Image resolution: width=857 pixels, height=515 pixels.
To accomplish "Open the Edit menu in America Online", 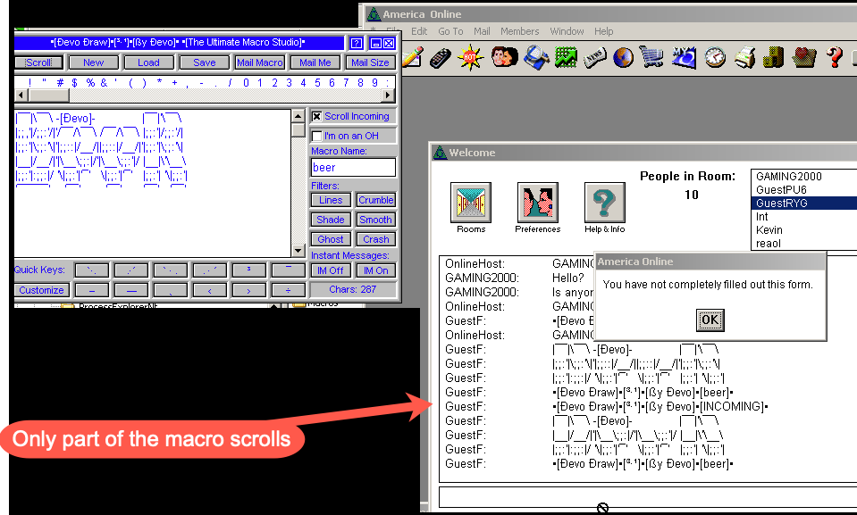I will click(419, 31).
